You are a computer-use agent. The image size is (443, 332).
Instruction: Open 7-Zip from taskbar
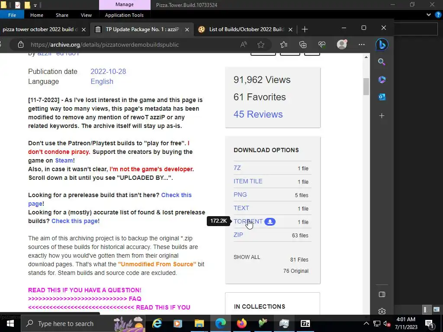coord(305,323)
